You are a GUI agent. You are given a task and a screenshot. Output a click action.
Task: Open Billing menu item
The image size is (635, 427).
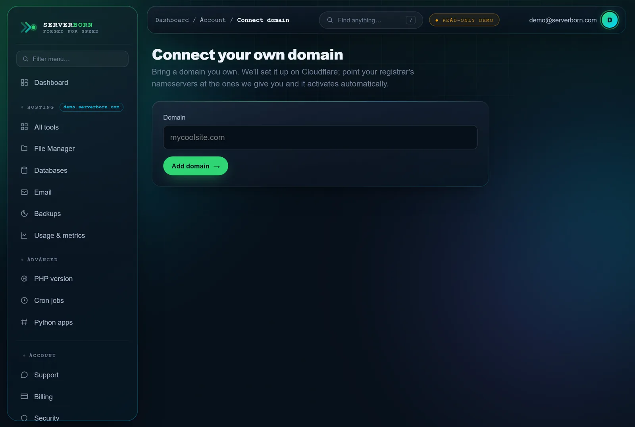click(x=72, y=397)
